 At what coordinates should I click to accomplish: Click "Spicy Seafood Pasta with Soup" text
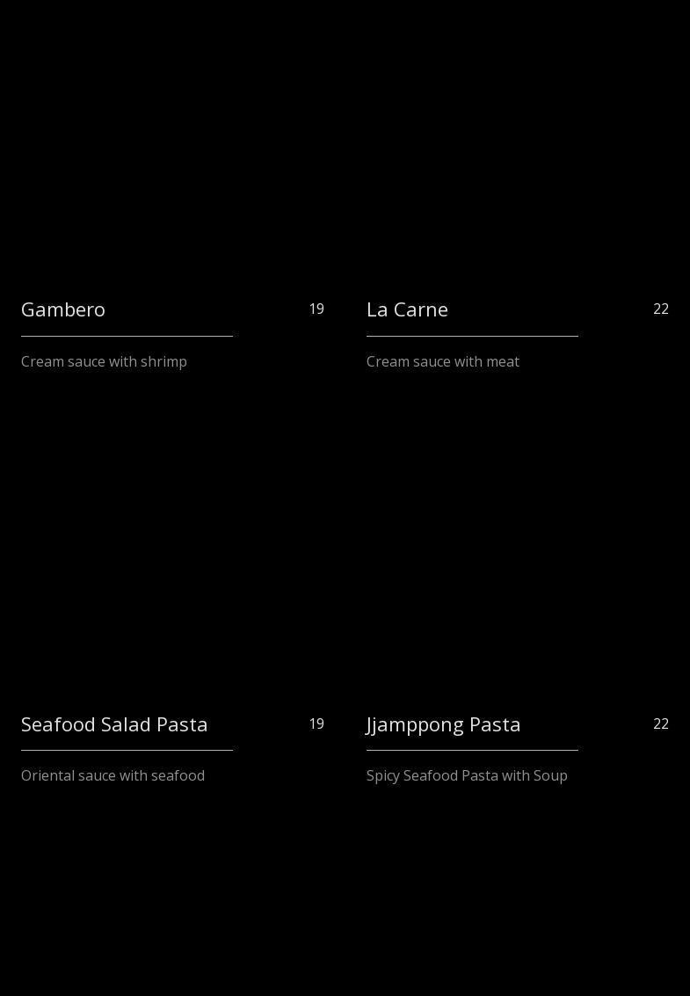pyautogui.click(x=467, y=775)
